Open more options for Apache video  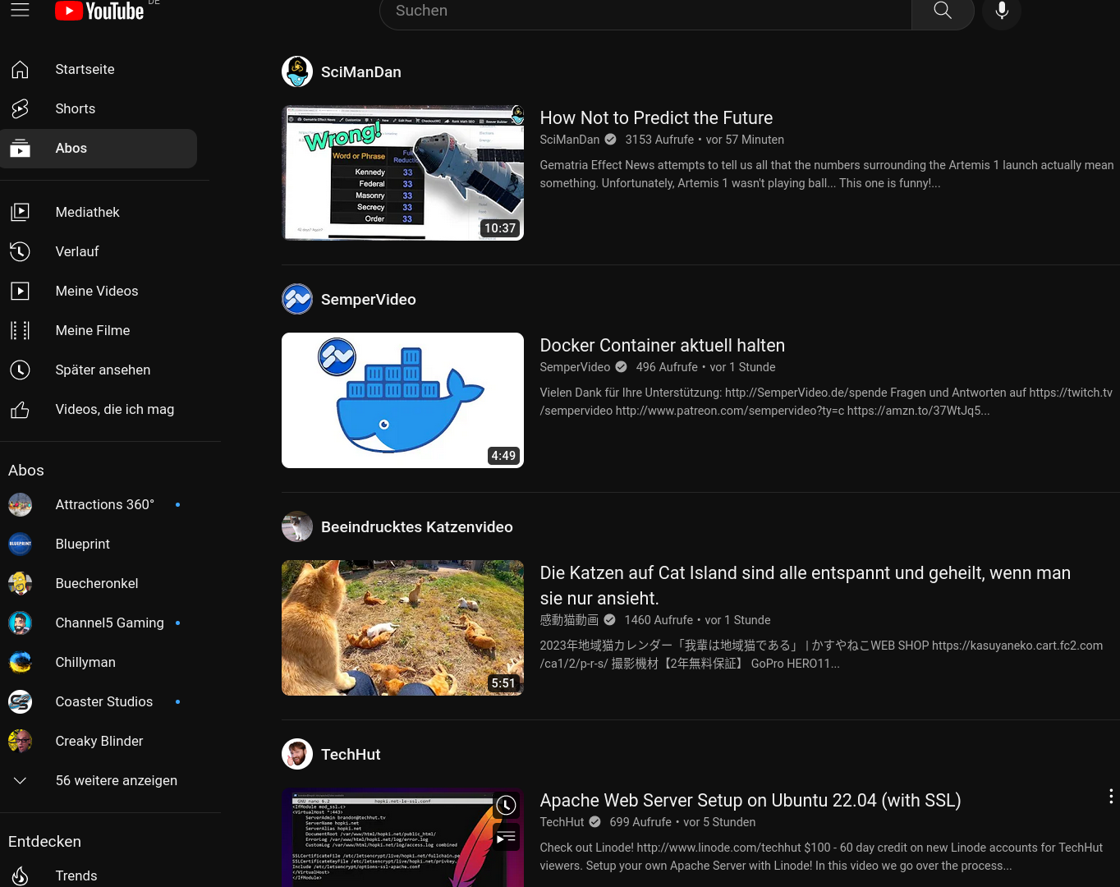1110,797
